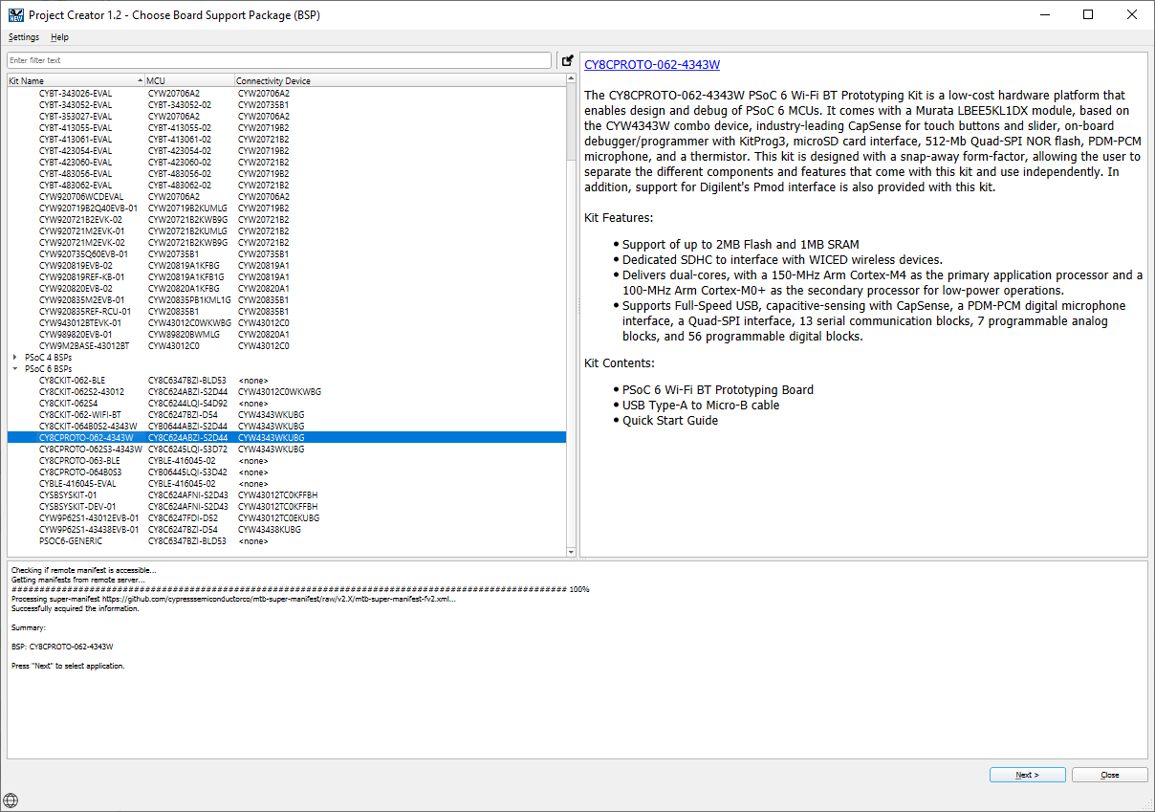Select the CYBLE-416045-EVAL kit row
1155x812 pixels.
click(x=287, y=483)
